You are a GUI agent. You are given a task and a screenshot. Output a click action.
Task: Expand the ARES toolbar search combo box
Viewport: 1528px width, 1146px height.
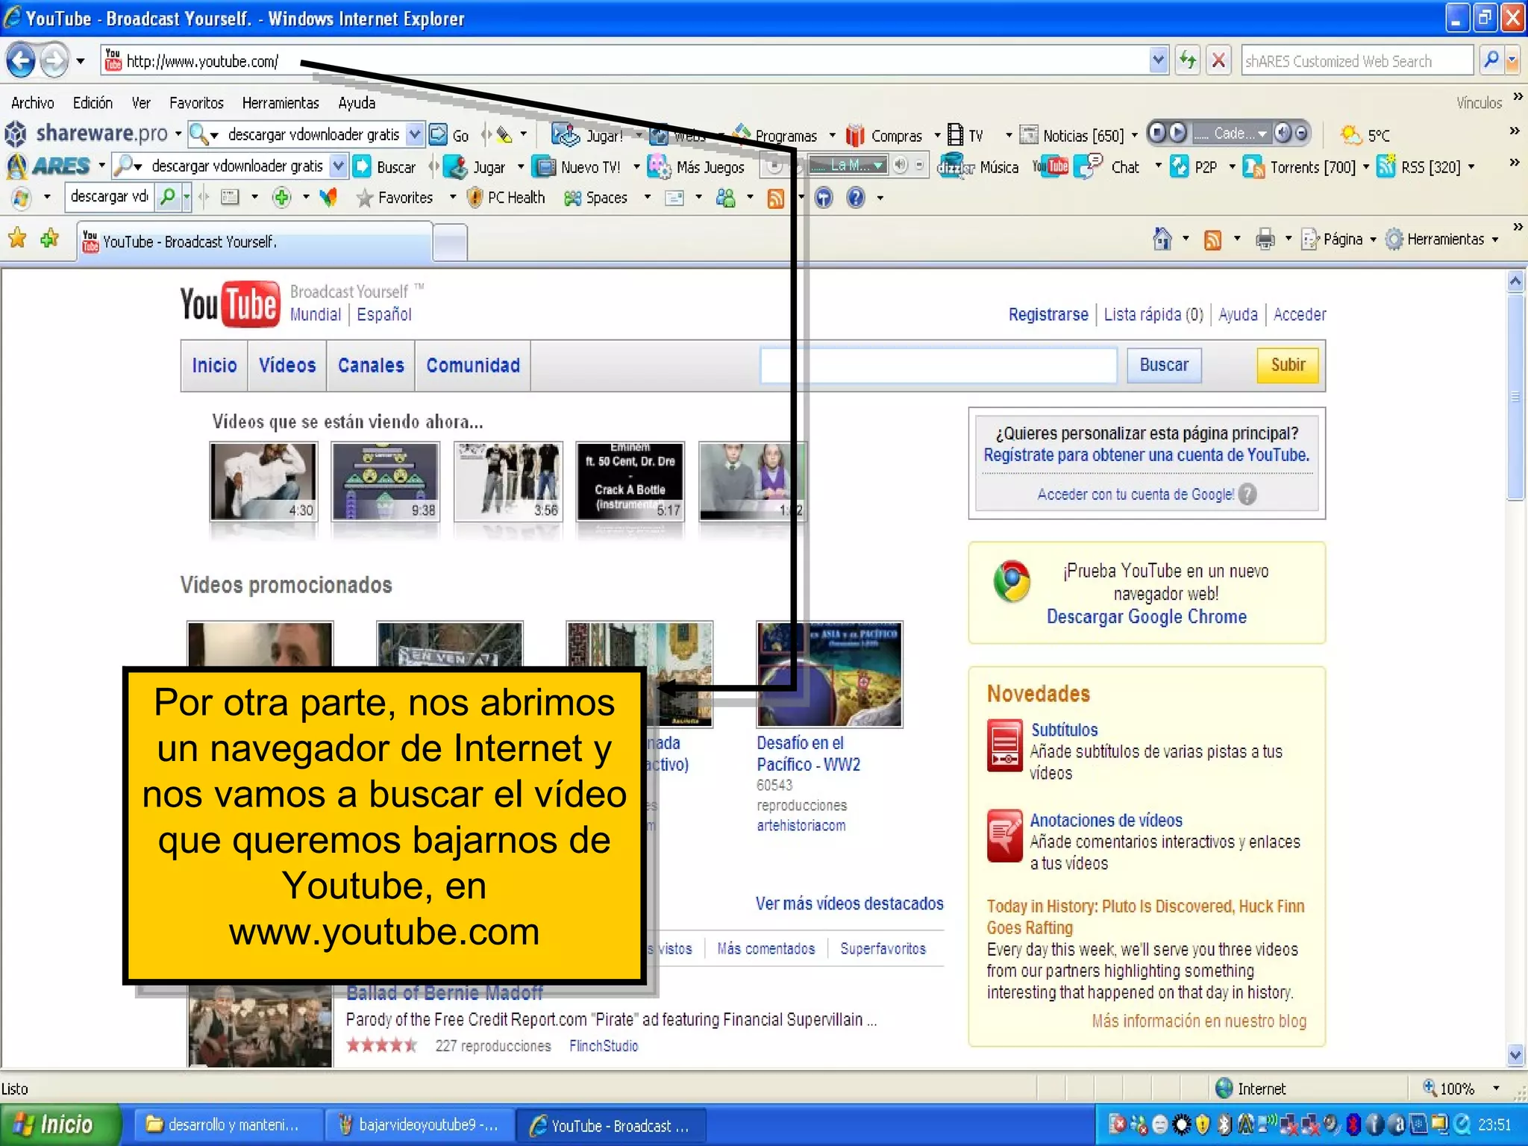pyautogui.click(x=339, y=166)
